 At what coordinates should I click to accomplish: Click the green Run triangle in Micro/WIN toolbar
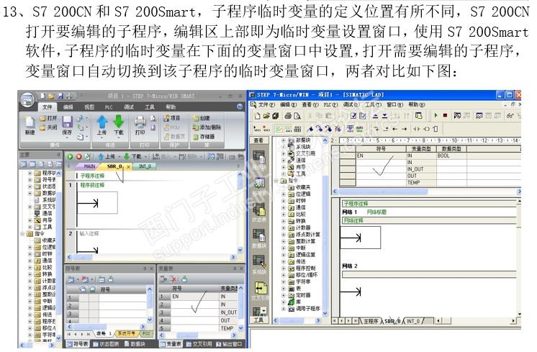pyautogui.click(x=436, y=116)
